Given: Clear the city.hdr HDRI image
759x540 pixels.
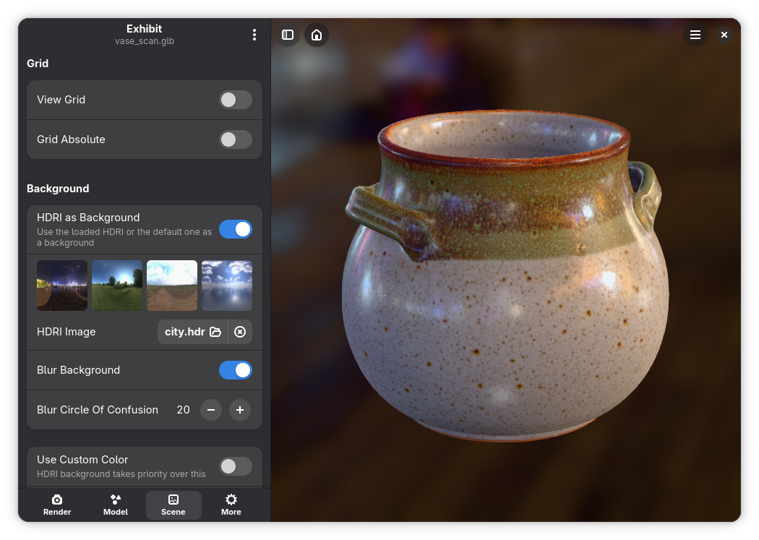Looking at the screenshot, I should click(240, 332).
